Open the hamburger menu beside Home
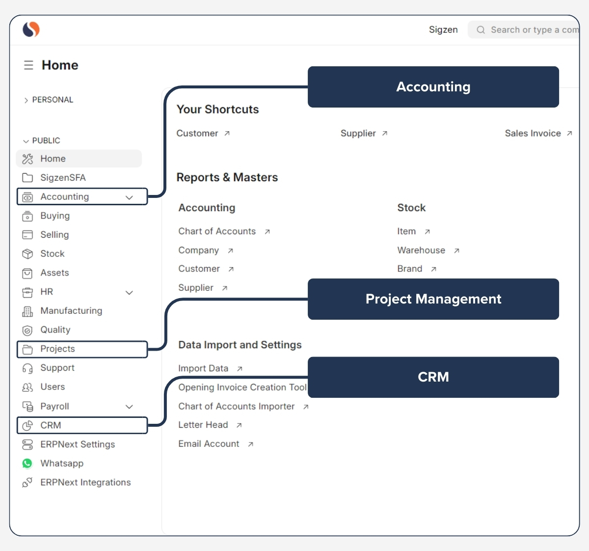Viewport: 589px width, 551px height. click(28, 65)
